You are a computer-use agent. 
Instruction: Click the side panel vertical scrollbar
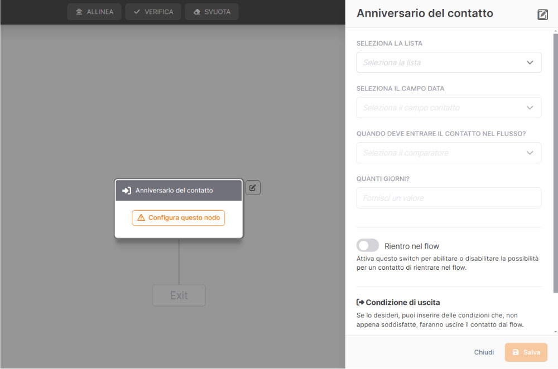[x=555, y=162]
